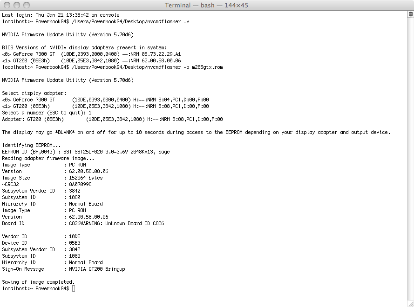Click the 'Board ID : C826WARNING' line
Image resolution: width=414 pixels, height=307 pixels.
(83, 224)
